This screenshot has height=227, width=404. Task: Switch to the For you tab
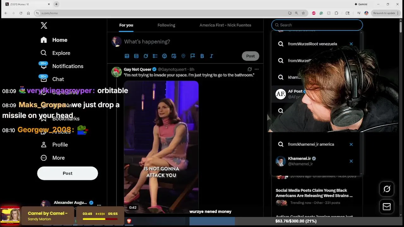coord(126,25)
